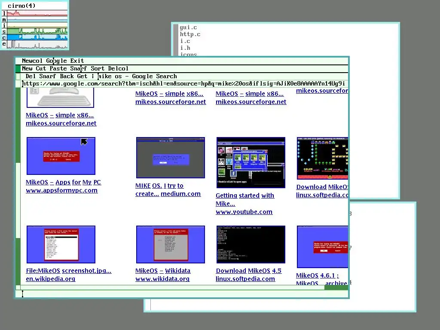The image size is (440, 330).
Task: Click the google.com search URL field
Action: pos(184,84)
